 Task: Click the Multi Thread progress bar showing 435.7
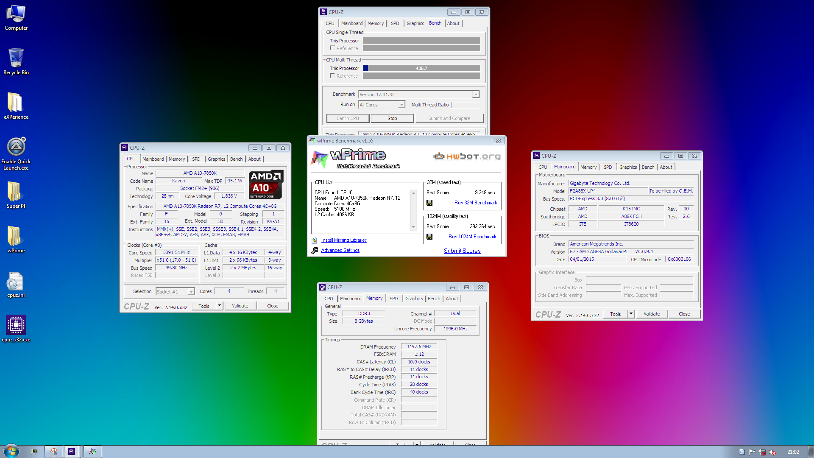[421, 68]
